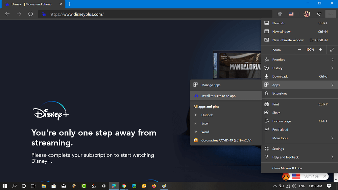Open the NP extension icon
This screenshot has width=338, height=190.
(280, 14)
